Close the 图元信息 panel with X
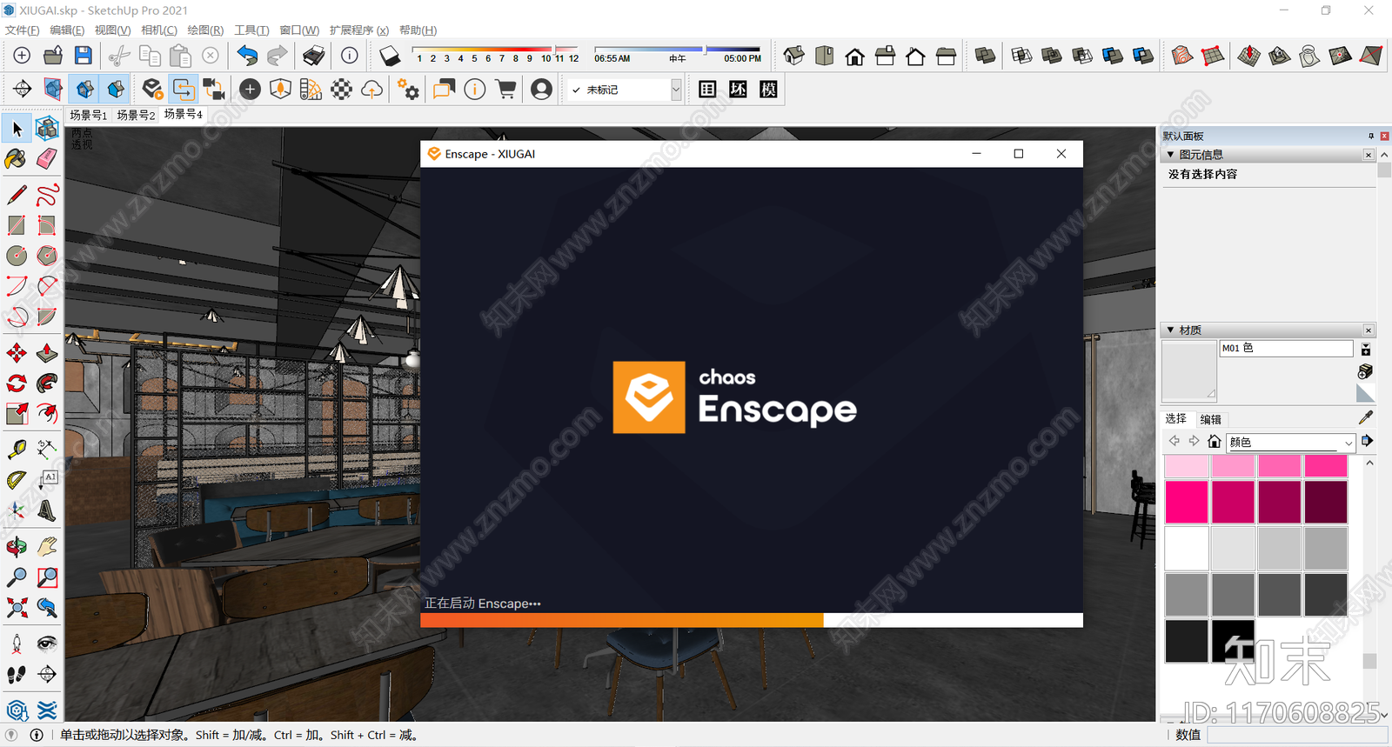The height and width of the screenshot is (747, 1392). pyautogui.click(x=1369, y=155)
